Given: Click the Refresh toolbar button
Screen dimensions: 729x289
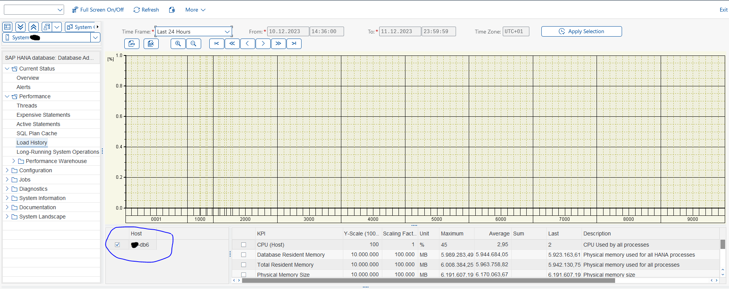Looking at the screenshot, I should tap(146, 10).
